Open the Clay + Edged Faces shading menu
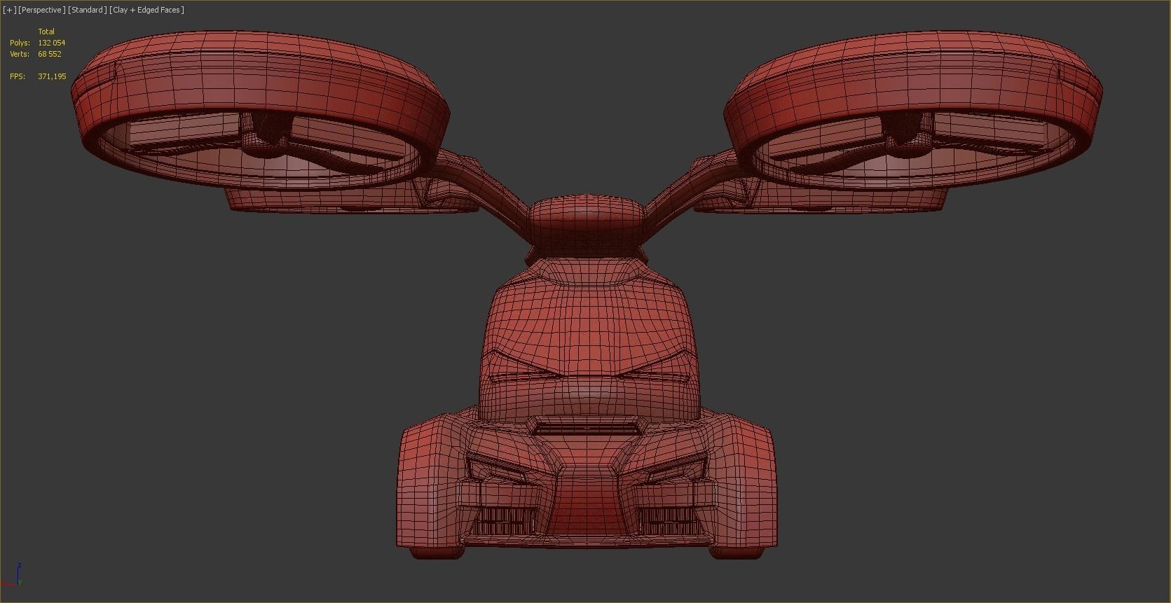The height and width of the screenshot is (603, 1171). tap(147, 10)
